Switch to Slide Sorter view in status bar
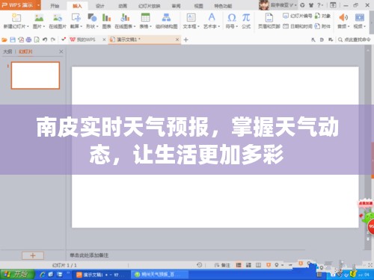 point(248,265)
